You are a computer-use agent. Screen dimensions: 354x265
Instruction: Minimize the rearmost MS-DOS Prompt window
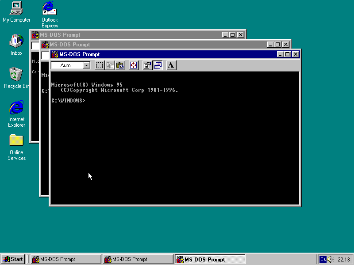click(x=225, y=35)
